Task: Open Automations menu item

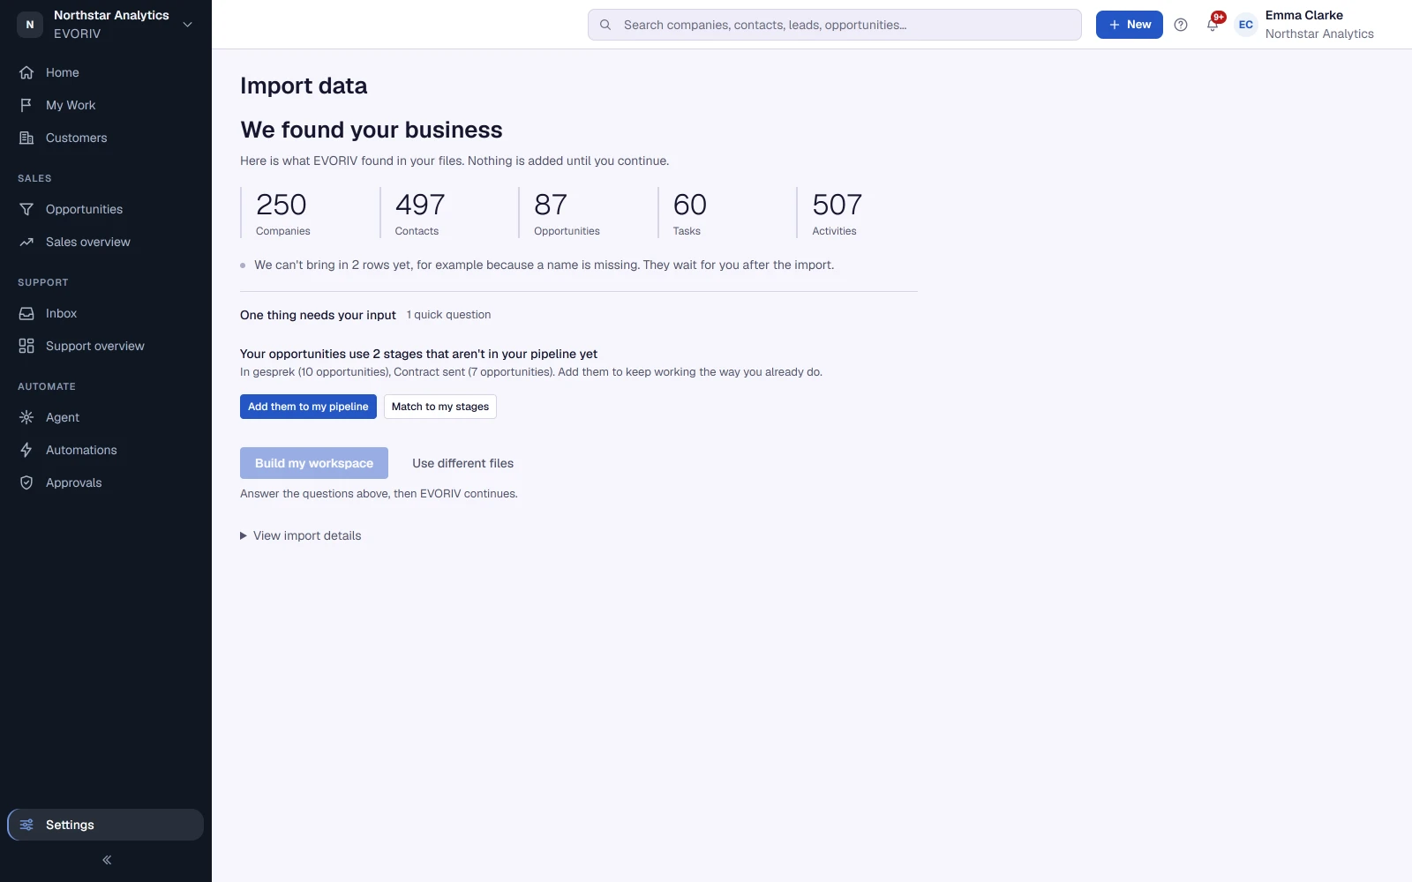Action: click(x=106, y=450)
